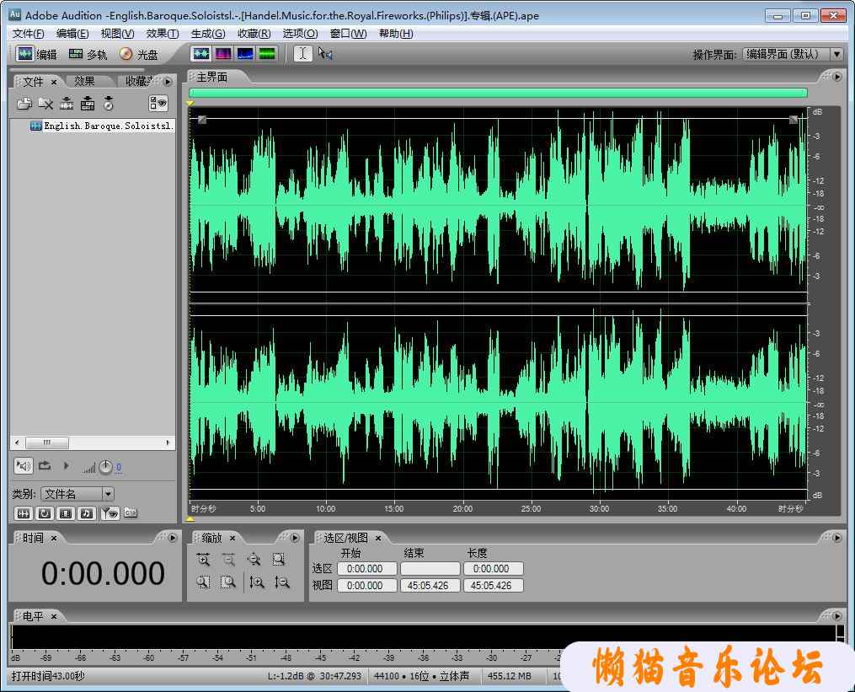Select the spectral frequency display icon
855x692 pixels.
pyautogui.click(x=223, y=53)
